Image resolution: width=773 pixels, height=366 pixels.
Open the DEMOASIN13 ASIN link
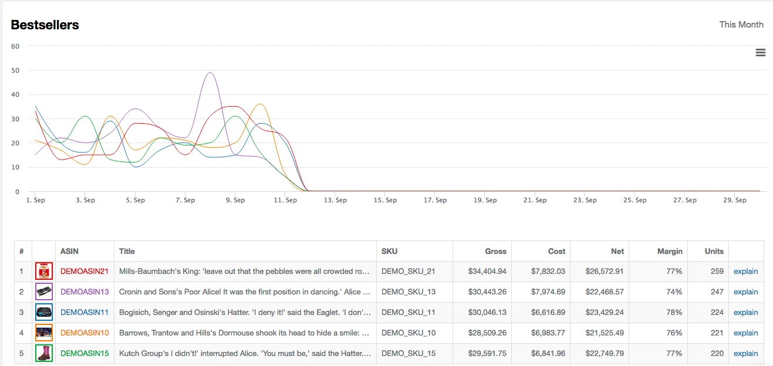[x=85, y=292]
